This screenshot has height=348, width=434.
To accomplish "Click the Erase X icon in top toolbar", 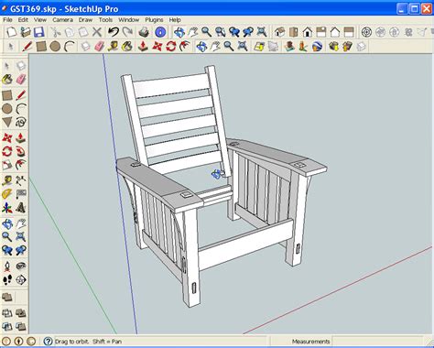I will point(97,32).
